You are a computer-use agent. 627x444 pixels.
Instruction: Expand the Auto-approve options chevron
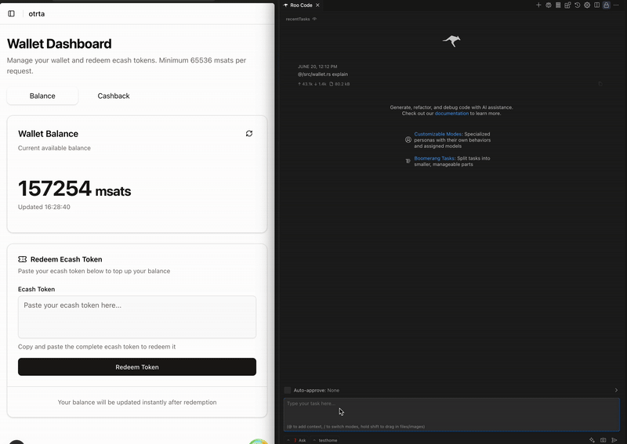pos(616,390)
